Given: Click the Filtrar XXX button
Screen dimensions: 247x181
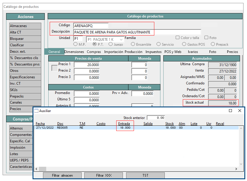Looking at the screenshot, I should click(104, 175).
